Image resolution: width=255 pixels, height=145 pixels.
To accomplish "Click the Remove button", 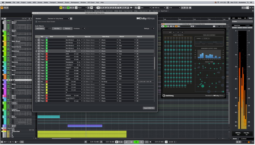I will coord(67,29).
